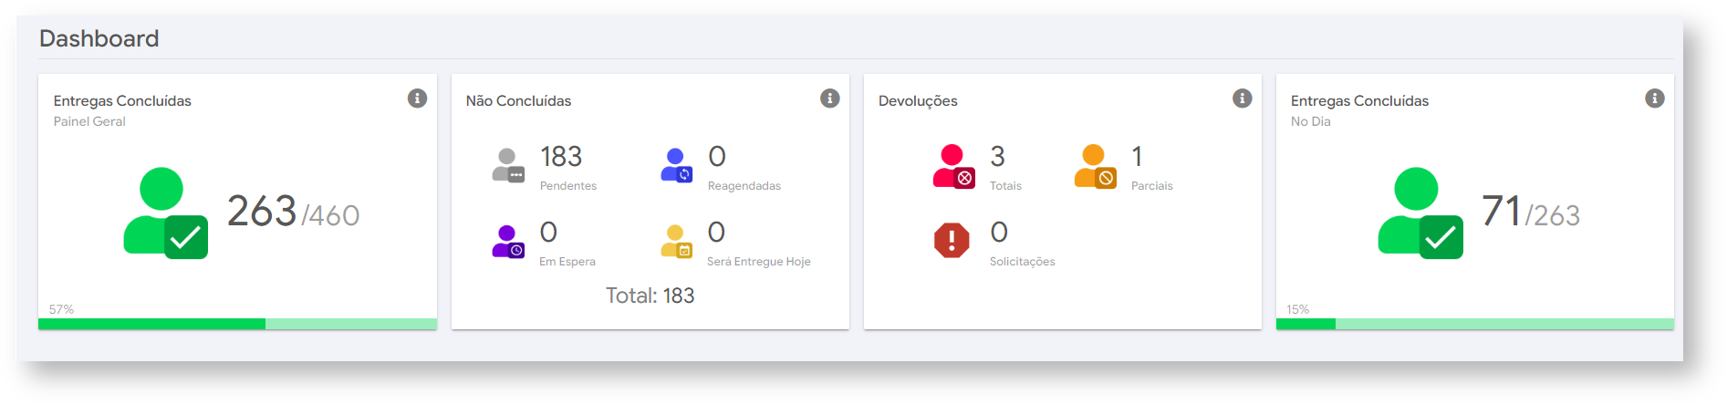Select the yellow Será Entregue Hoje icon
This screenshot has width=1727, height=405.
[x=677, y=242]
